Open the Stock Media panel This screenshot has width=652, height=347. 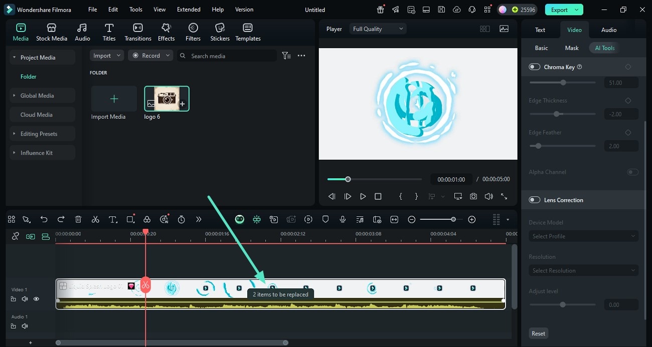click(51, 33)
